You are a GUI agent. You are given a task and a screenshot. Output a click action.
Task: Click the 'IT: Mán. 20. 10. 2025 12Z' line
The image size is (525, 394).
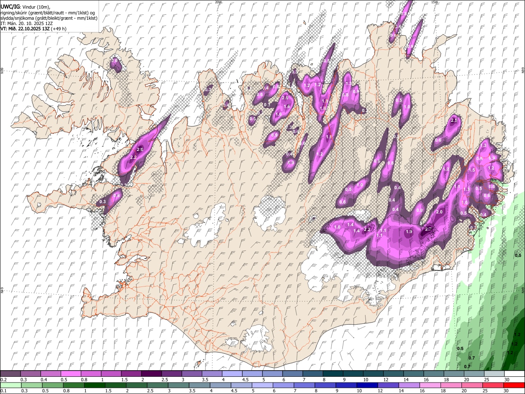27,23
